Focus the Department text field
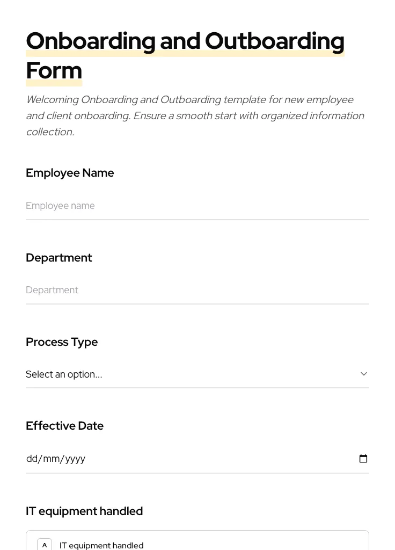395x550 pixels. 197,290
